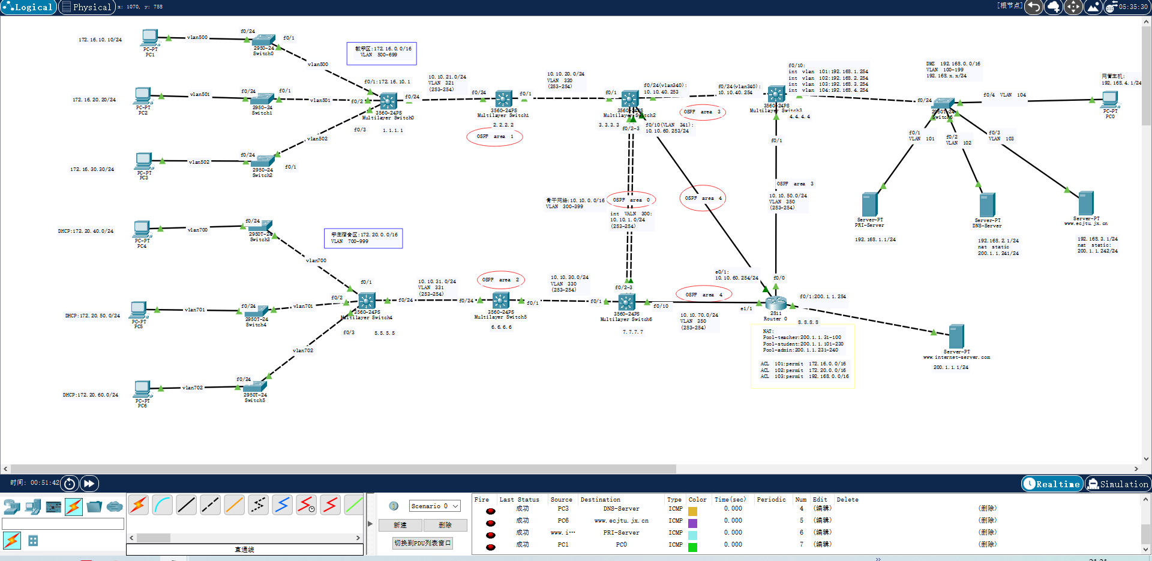
Task: Pick the red serial DTE cable
Action: (x=331, y=505)
